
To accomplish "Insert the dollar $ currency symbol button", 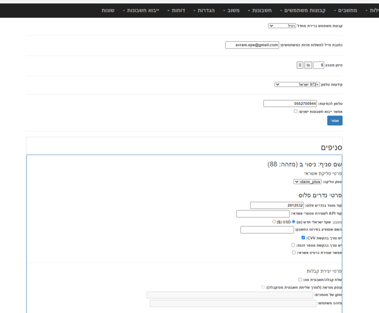I will [300, 65].
